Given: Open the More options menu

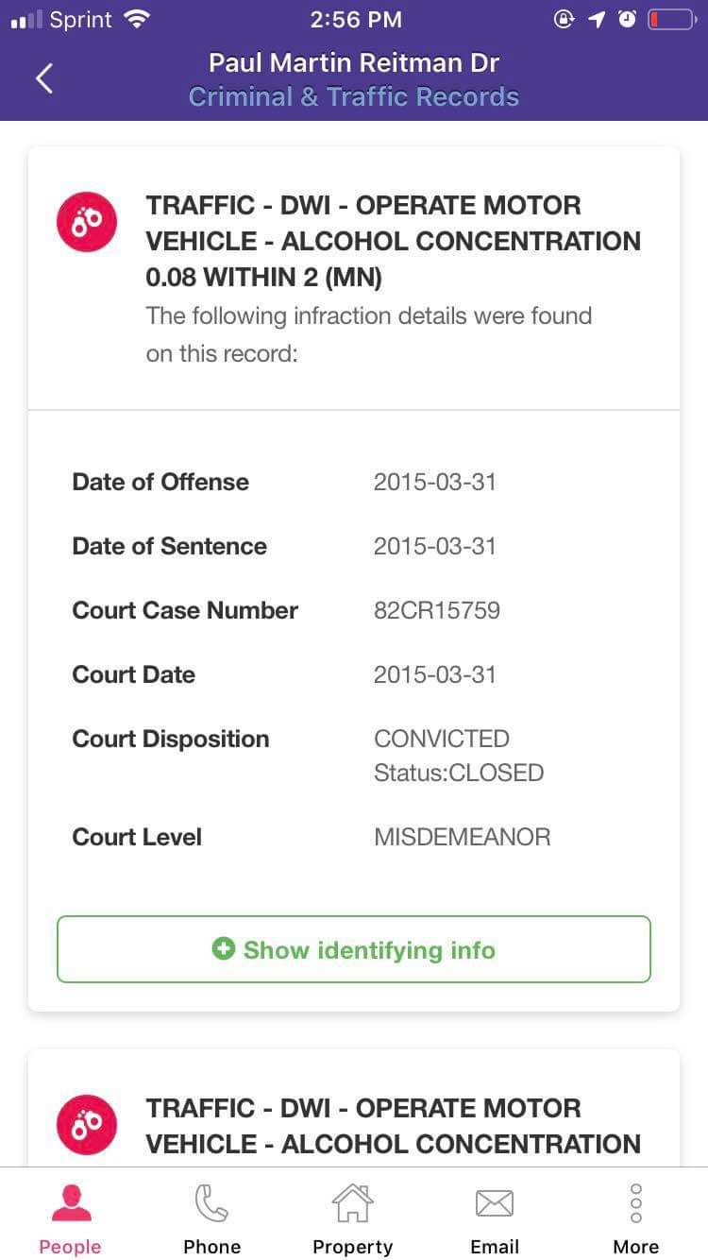Looking at the screenshot, I should coord(636,1218).
